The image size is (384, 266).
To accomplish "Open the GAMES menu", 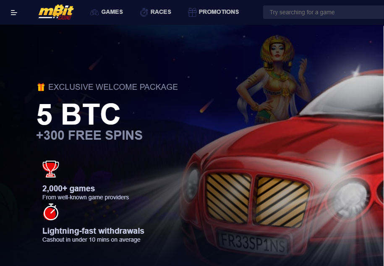I will coord(112,12).
